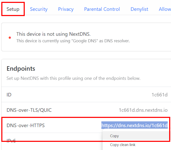Click the red status dot indicator
This screenshot has height=150, width=171.
pyautogui.click(x=10, y=38)
